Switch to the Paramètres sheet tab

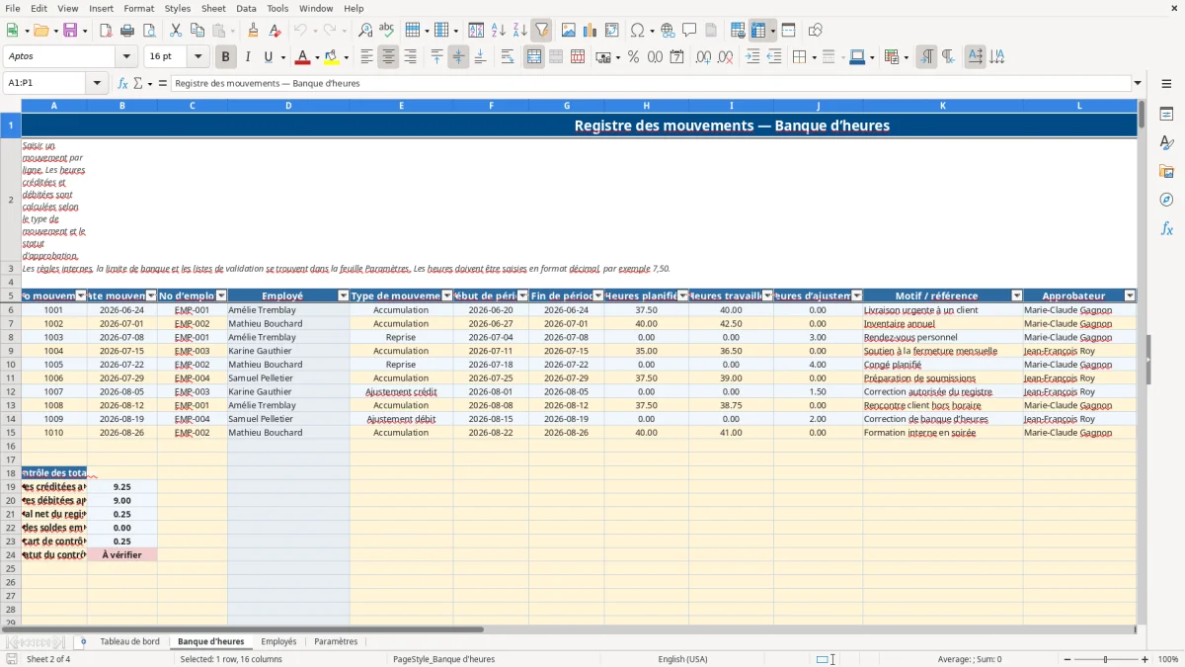(336, 642)
